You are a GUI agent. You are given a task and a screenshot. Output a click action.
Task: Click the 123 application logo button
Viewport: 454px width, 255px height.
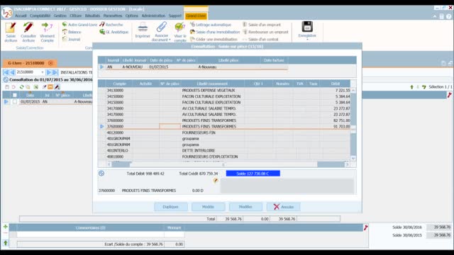[6, 13]
